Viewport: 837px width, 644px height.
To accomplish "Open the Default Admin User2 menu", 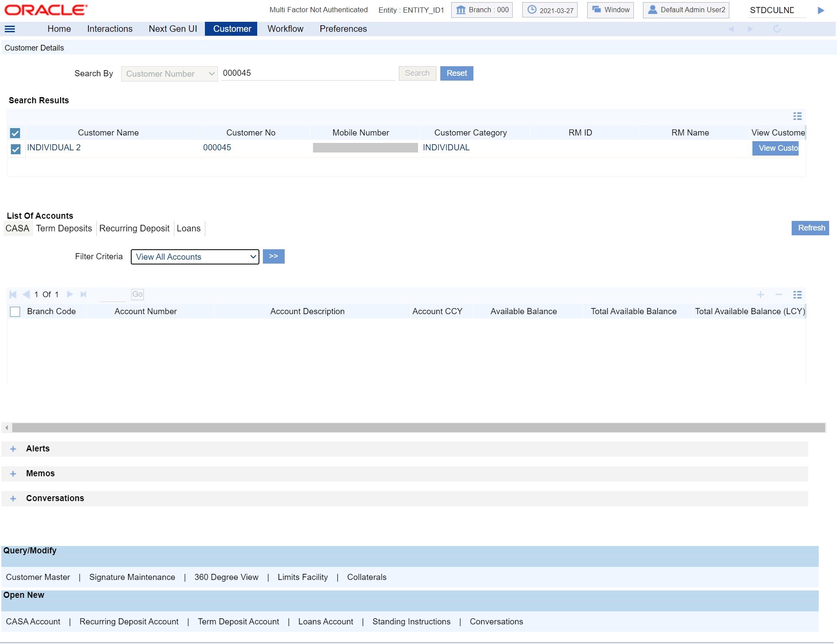I will pyautogui.click(x=686, y=10).
